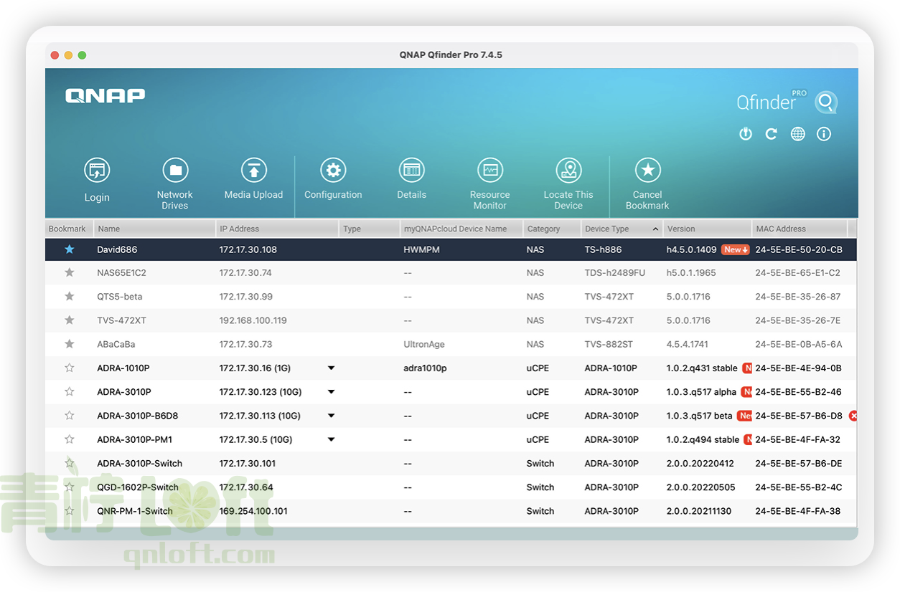Toggle bookmark star for QTS5-beta

click(x=70, y=297)
